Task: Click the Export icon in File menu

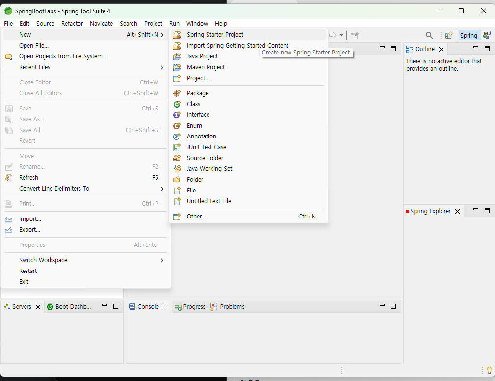Action: [9, 230]
